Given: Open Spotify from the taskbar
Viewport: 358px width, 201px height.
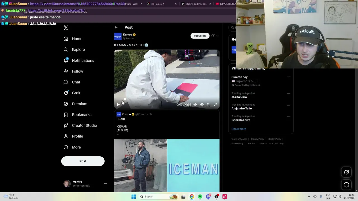Looking at the screenshot, I should (200, 197).
